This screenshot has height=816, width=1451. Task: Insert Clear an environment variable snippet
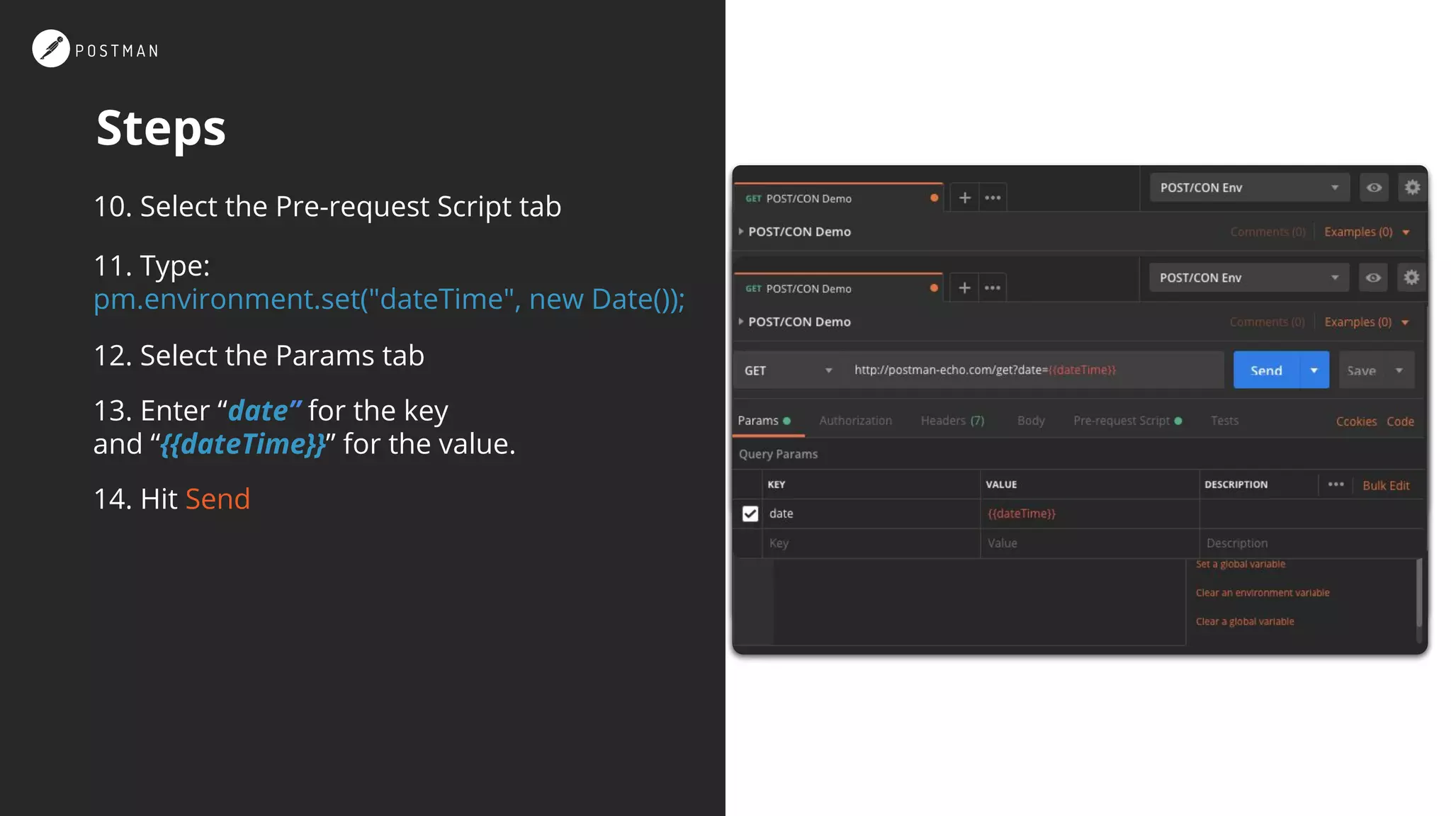click(x=1263, y=593)
